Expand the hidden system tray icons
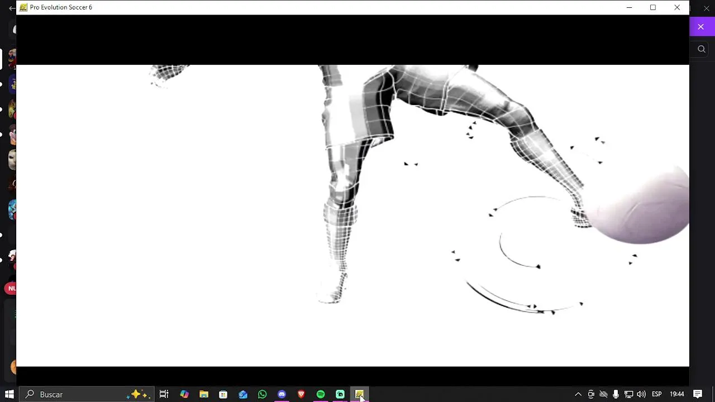 (x=578, y=394)
